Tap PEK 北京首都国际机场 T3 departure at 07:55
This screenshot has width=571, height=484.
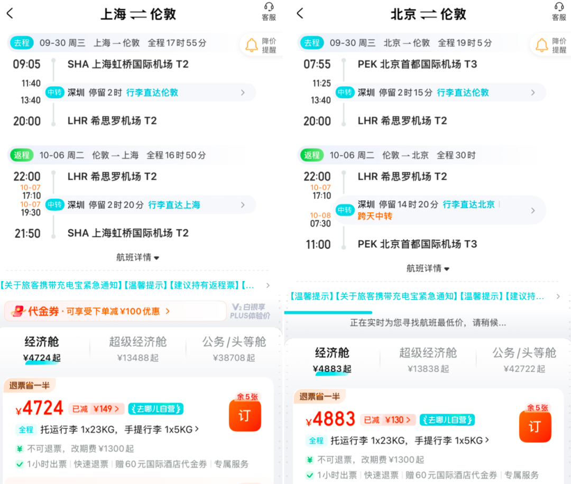click(417, 64)
